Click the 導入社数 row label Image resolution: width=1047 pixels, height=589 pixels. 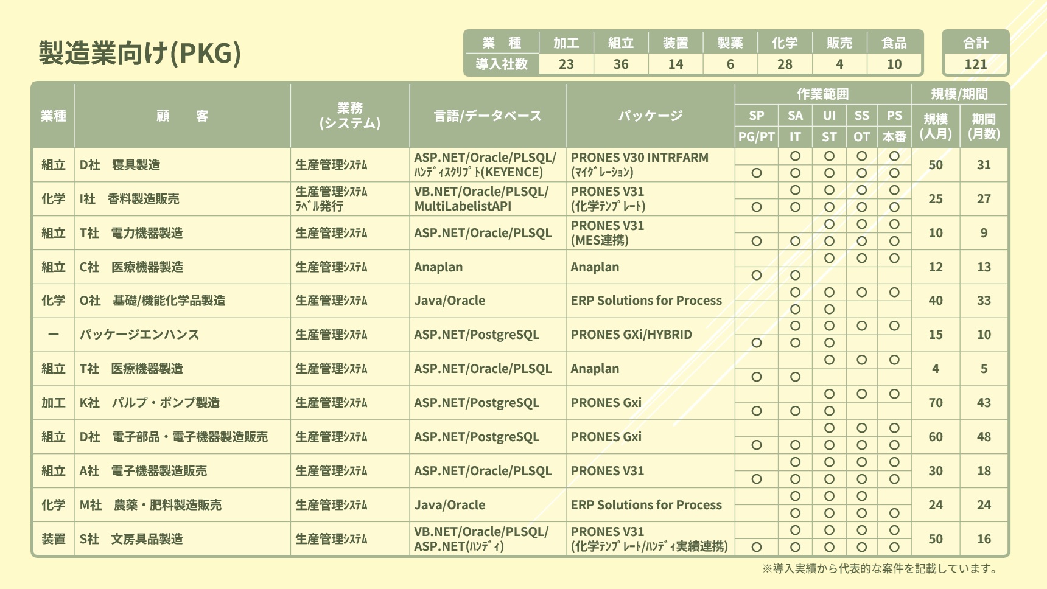pos(502,64)
